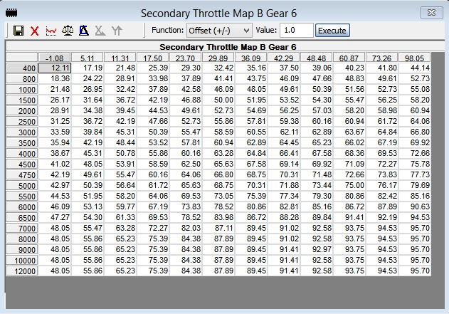Click the Value input field

coord(295,31)
